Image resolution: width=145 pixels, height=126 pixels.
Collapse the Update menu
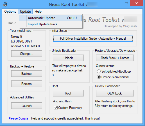coord(25,12)
